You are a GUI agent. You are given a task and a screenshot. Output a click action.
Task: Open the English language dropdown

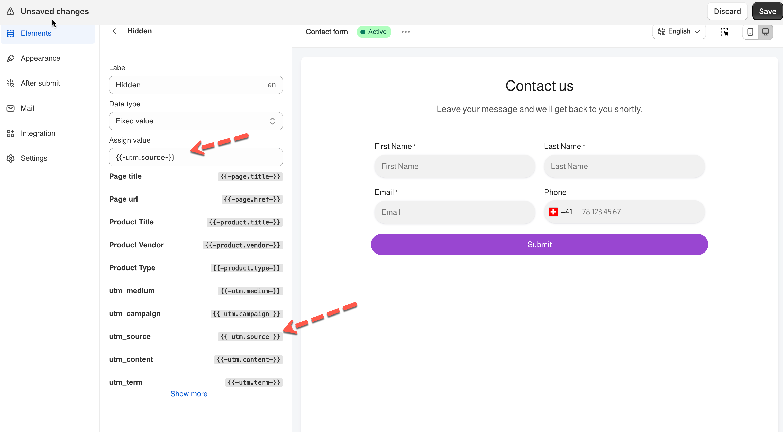click(x=679, y=32)
